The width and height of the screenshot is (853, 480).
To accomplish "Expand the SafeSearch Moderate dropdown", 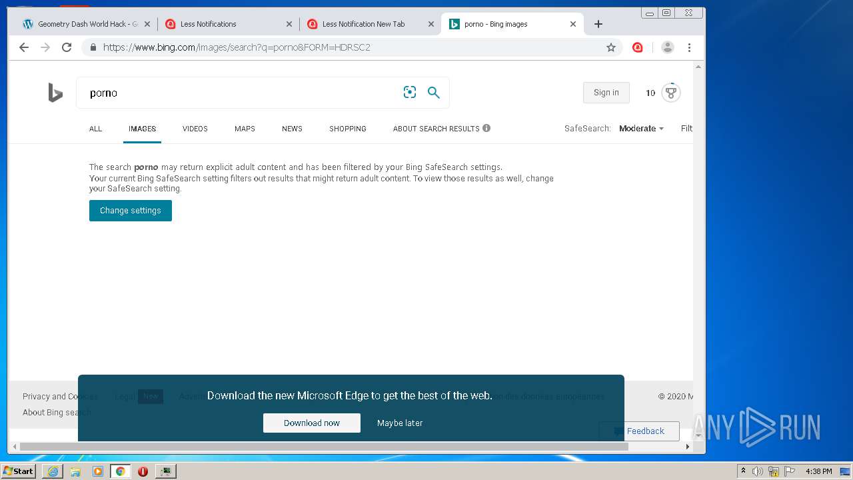I will click(x=641, y=129).
